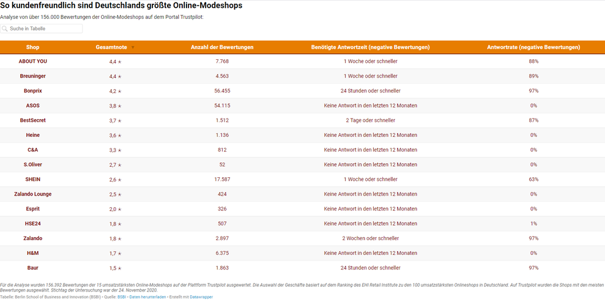Select the Breuninger shop name
The width and height of the screenshot is (605, 305).
click(33, 76)
